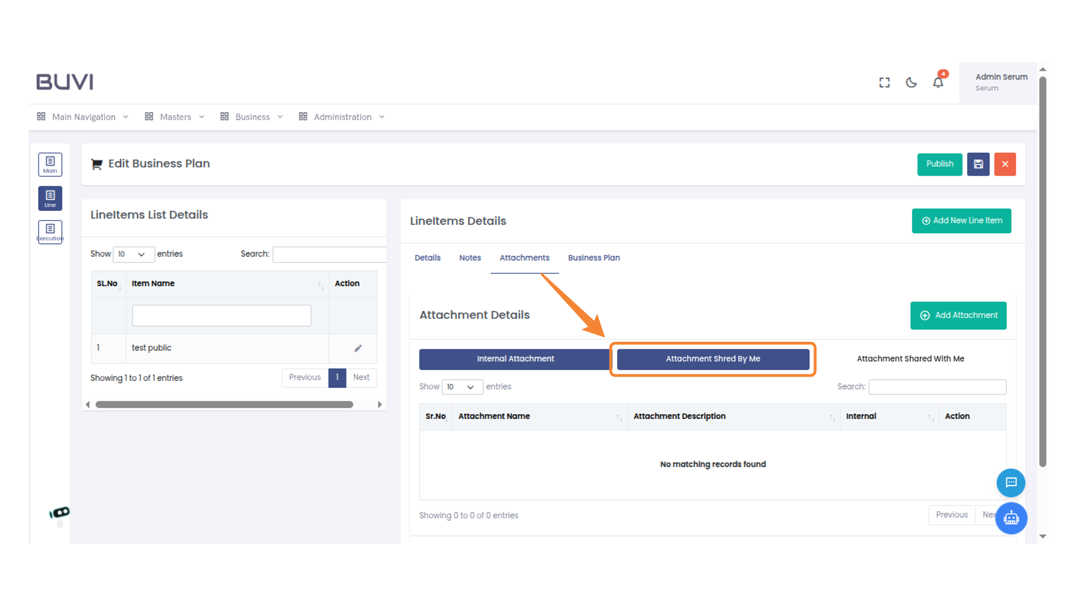Viewport: 1077px width, 606px height.
Task: Enter fullscreen using the expand icon
Action: click(x=884, y=82)
